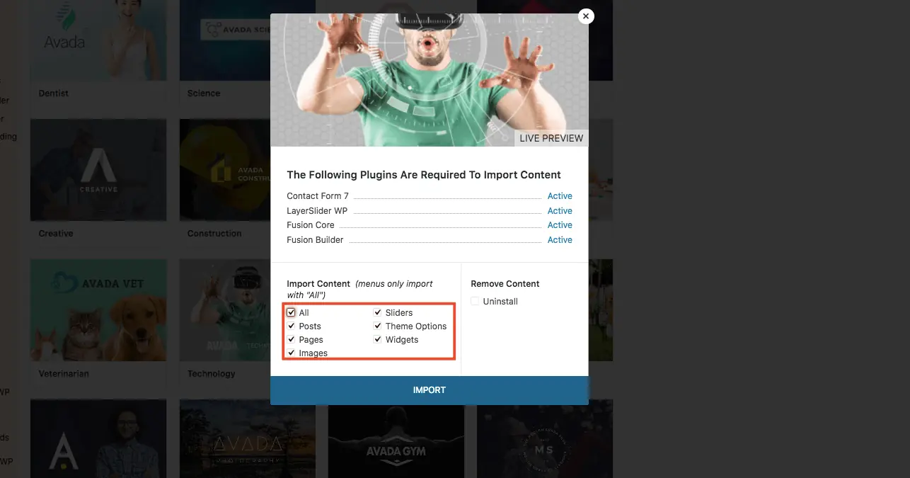Click the Active status for LayerSlider WP

[x=560, y=211]
